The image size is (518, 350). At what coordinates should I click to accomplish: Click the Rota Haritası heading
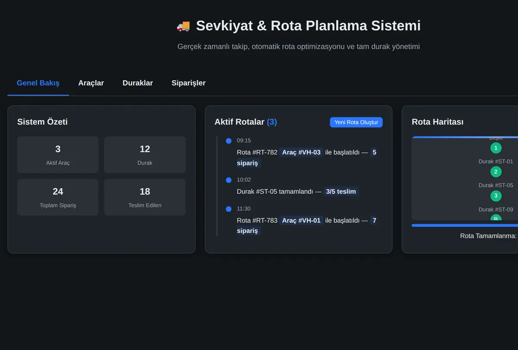(438, 122)
